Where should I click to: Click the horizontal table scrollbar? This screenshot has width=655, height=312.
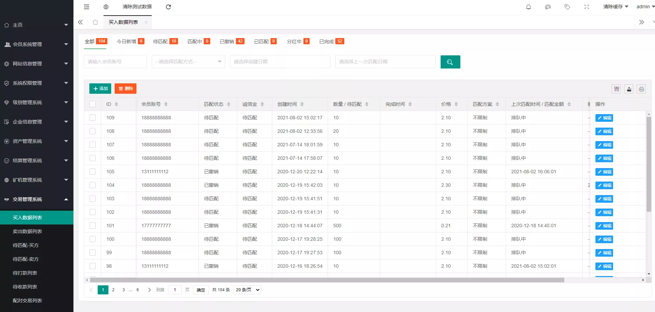(327, 280)
